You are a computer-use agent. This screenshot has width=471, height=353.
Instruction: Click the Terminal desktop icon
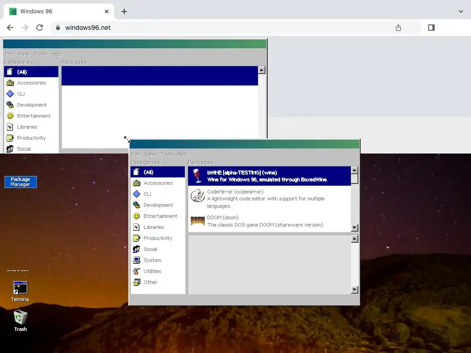click(20, 288)
